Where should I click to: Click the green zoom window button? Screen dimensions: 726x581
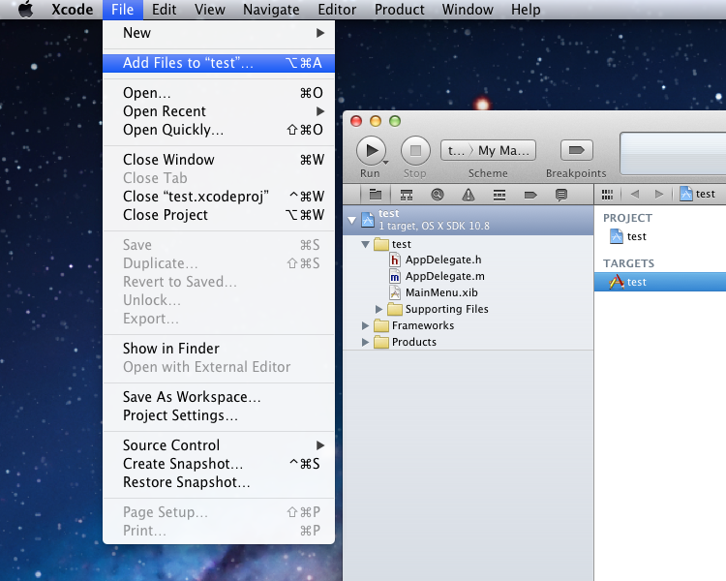pos(395,121)
